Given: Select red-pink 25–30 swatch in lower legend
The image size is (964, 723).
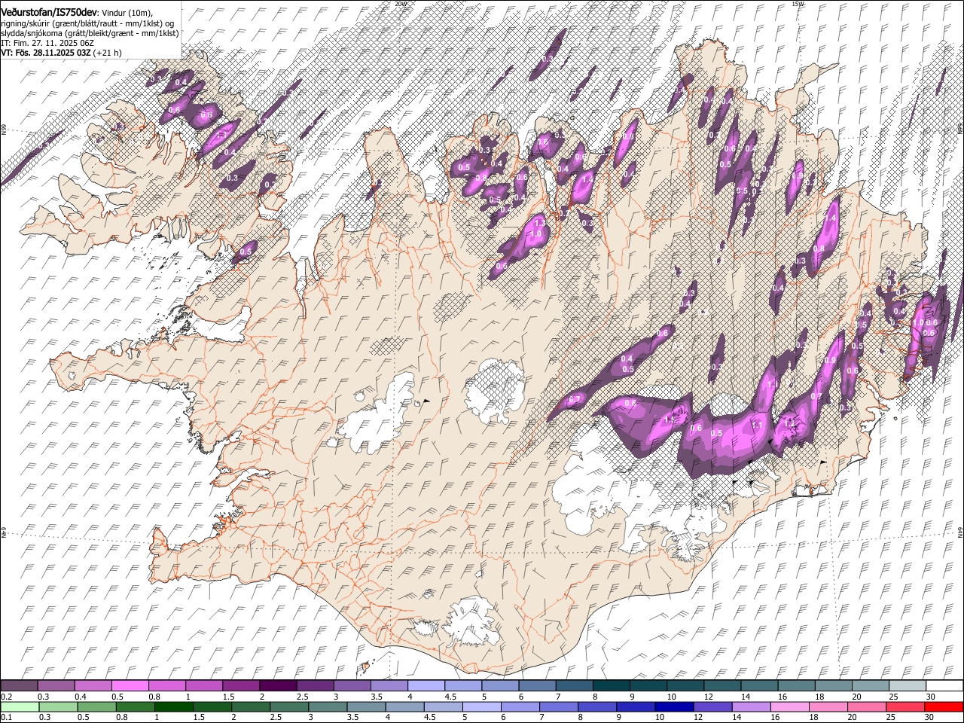Looking at the screenshot, I should click(x=905, y=706).
